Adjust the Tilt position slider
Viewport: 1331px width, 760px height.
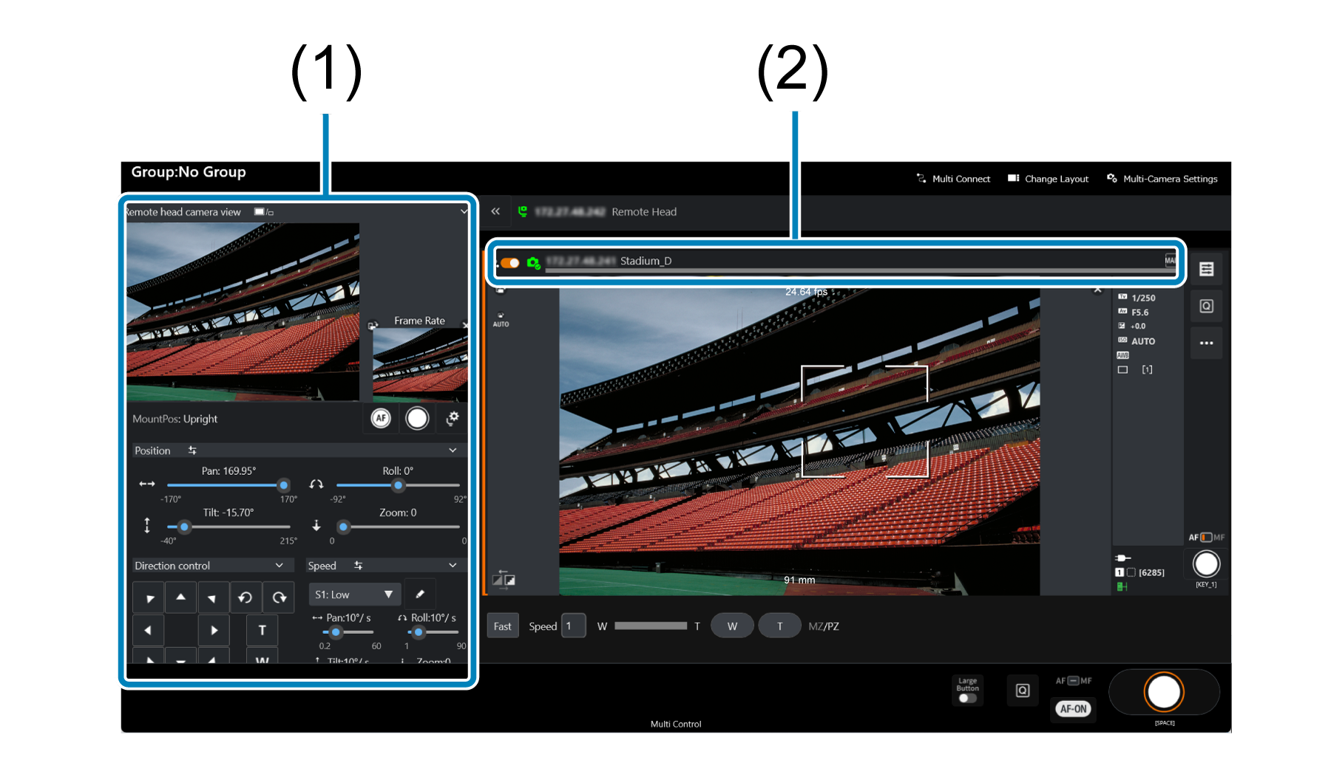tap(184, 527)
